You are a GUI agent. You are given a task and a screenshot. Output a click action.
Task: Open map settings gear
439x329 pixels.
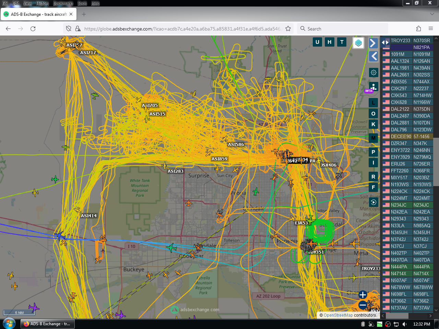[373, 72]
